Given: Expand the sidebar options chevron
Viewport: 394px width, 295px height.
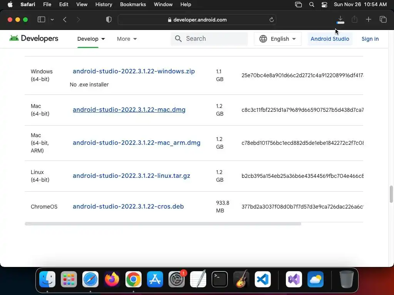Looking at the screenshot, I should pyautogui.click(x=52, y=20).
